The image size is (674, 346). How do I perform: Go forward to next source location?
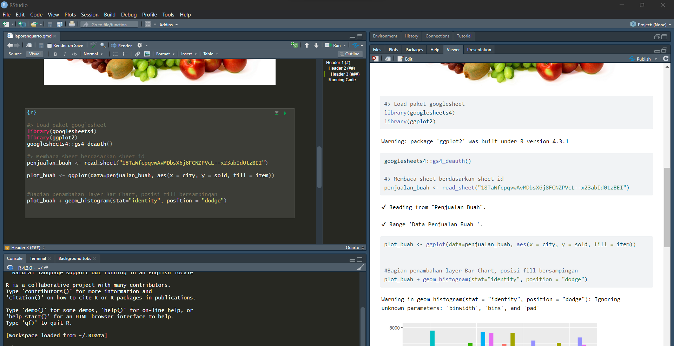click(x=17, y=45)
